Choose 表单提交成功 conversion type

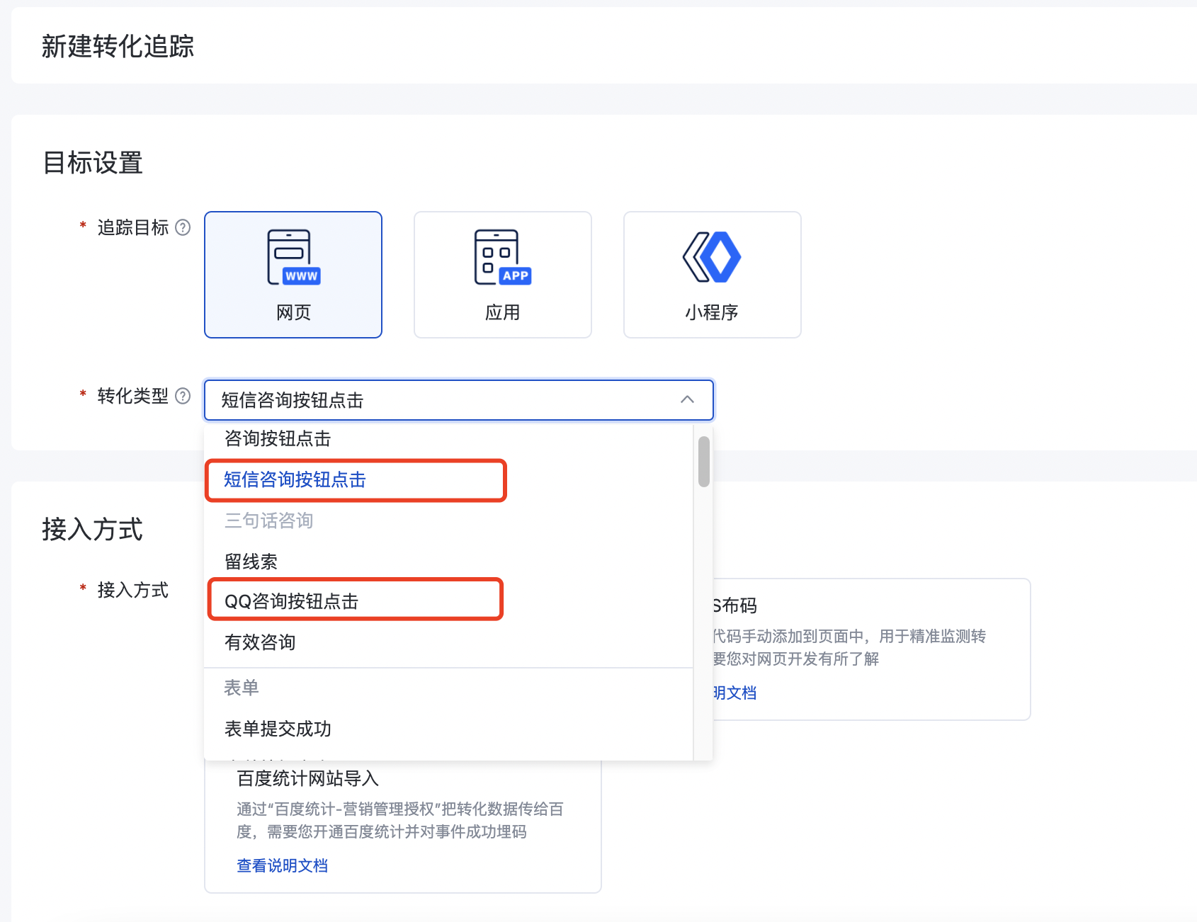(278, 729)
